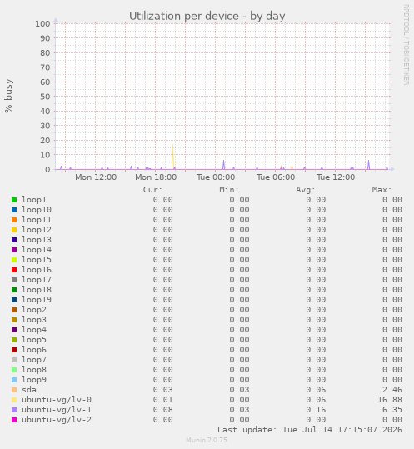Click the 'Tue 12:00' x-axis label
Viewport: 414px width, 449px height.
pyautogui.click(x=336, y=177)
